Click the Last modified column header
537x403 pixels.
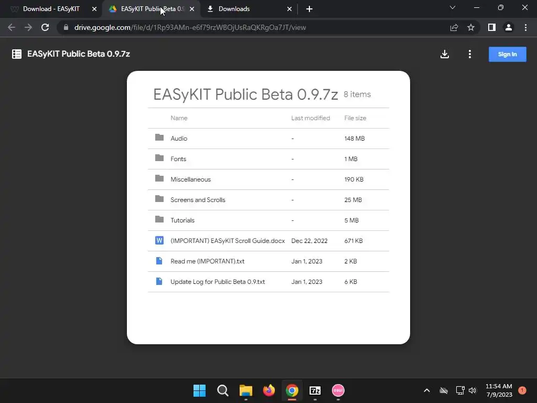[310, 118]
